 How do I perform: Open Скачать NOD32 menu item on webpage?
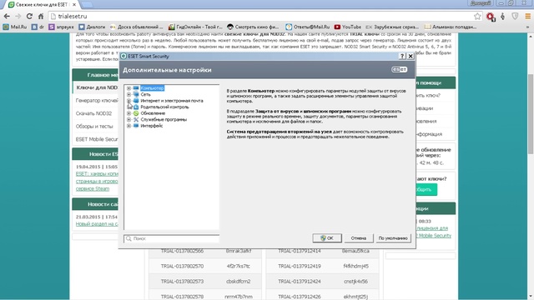point(93,113)
